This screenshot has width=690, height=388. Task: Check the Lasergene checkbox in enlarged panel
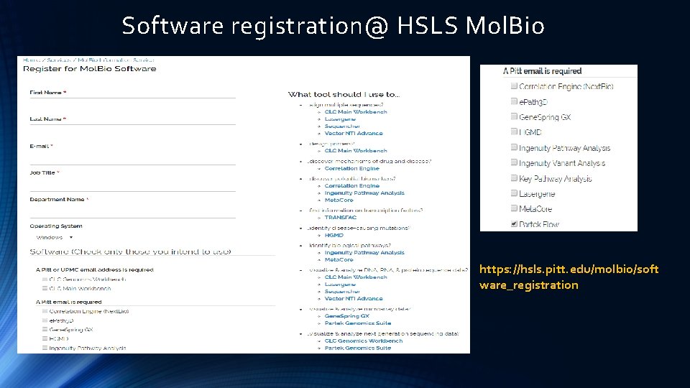[514, 193]
